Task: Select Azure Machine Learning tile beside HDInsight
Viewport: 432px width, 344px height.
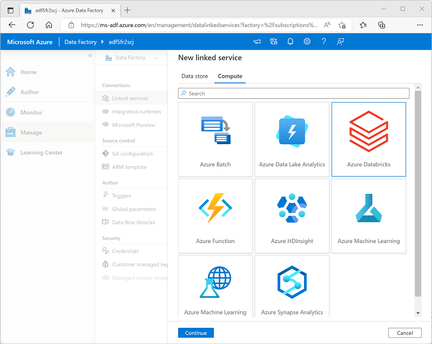Action: pyautogui.click(x=369, y=216)
